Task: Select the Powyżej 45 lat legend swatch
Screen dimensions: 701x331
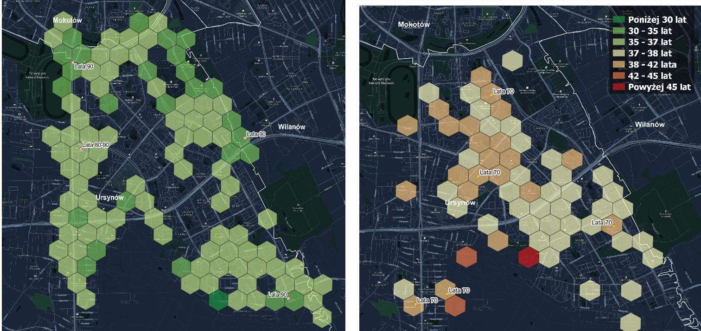Action: pos(618,87)
